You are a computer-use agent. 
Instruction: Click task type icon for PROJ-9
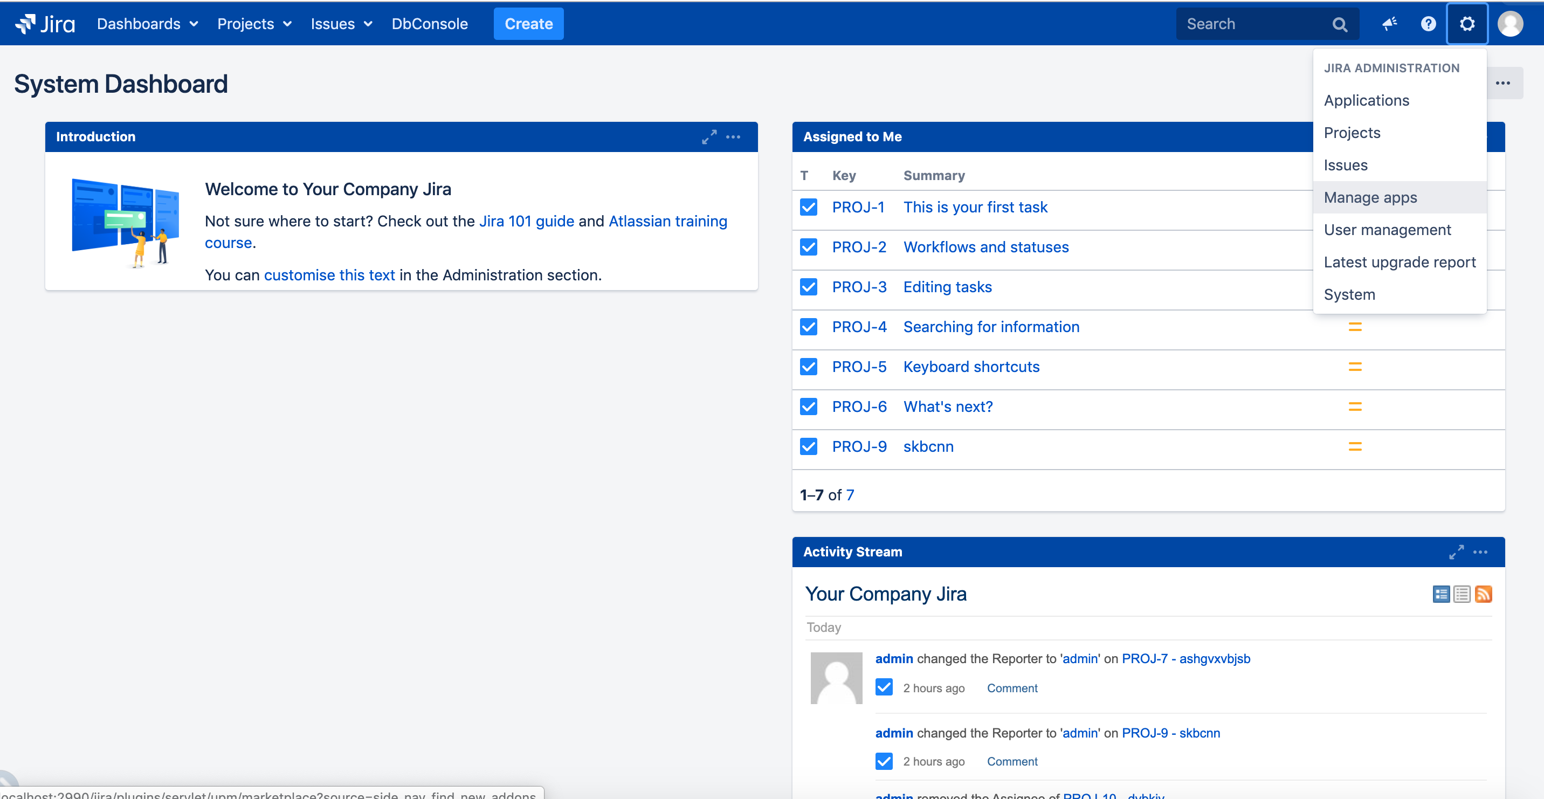click(808, 446)
